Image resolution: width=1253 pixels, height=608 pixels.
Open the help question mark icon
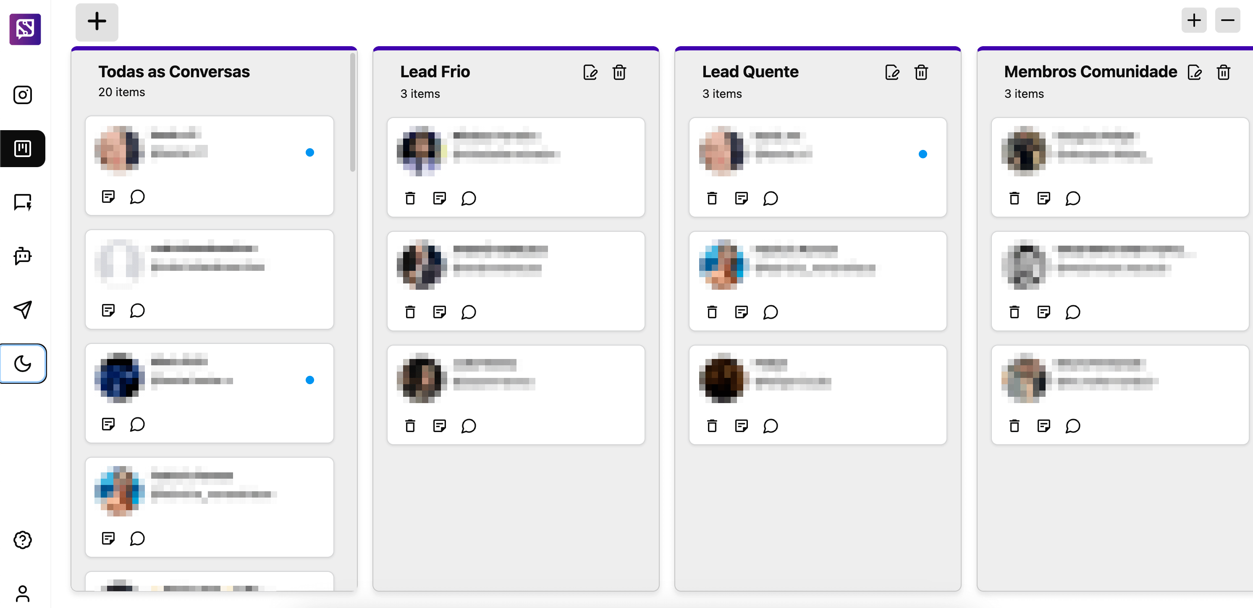[x=22, y=540]
